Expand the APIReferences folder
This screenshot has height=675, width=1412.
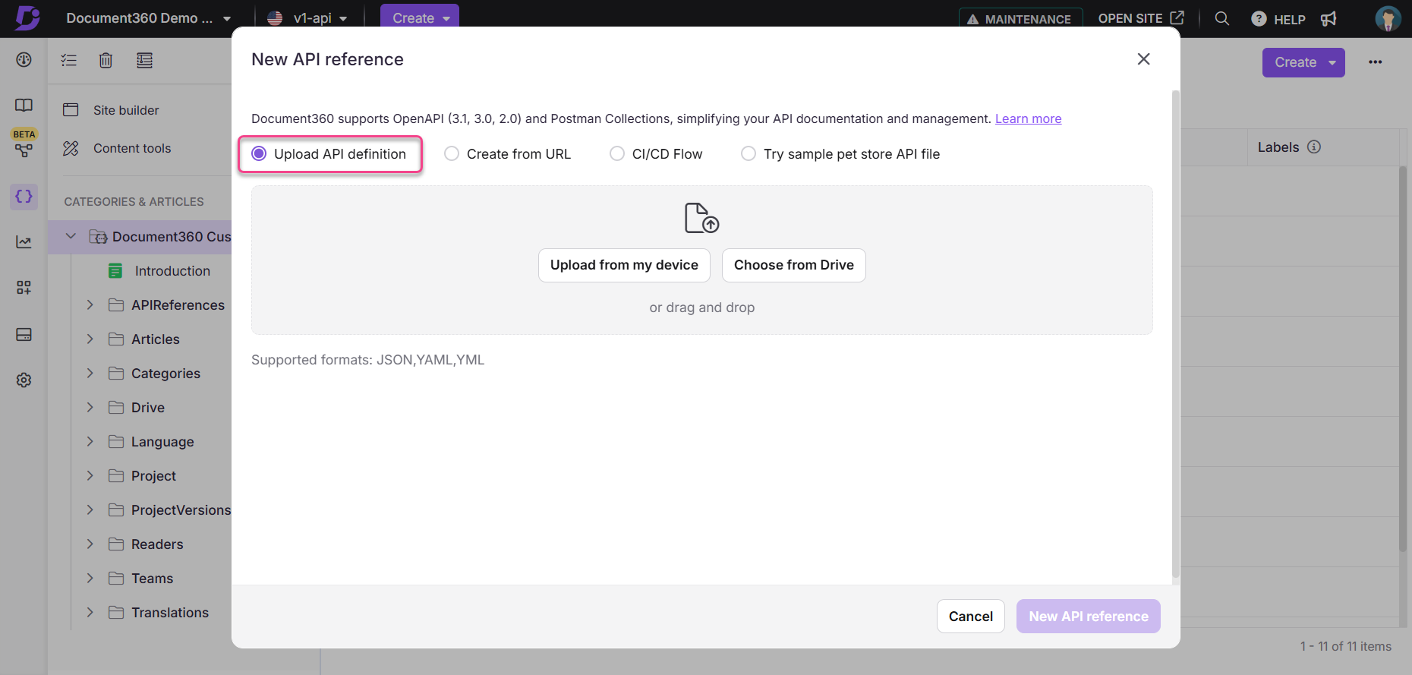tap(90, 305)
